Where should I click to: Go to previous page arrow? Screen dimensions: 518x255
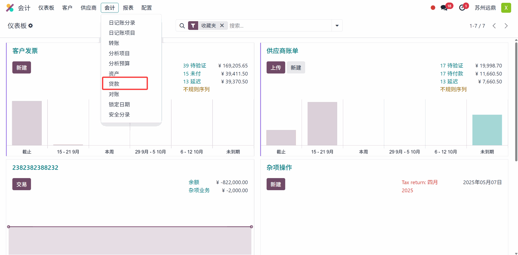point(494,26)
